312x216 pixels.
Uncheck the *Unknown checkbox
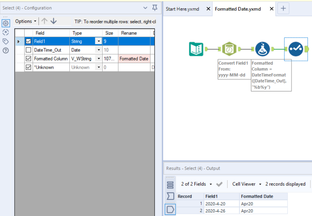(28, 67)
